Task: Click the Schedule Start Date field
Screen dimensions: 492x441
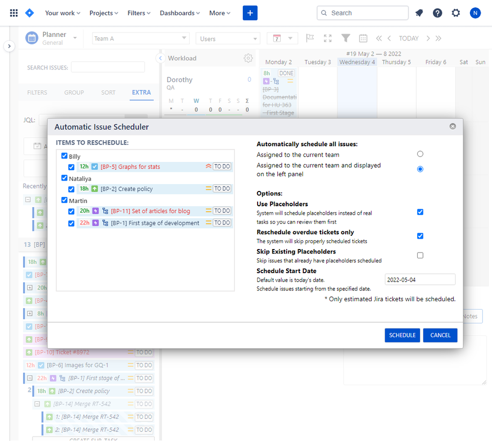Action: pos(420,280)
